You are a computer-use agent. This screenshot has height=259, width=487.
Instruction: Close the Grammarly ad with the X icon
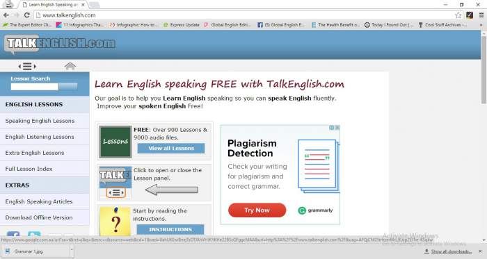(x=337, y=128)
